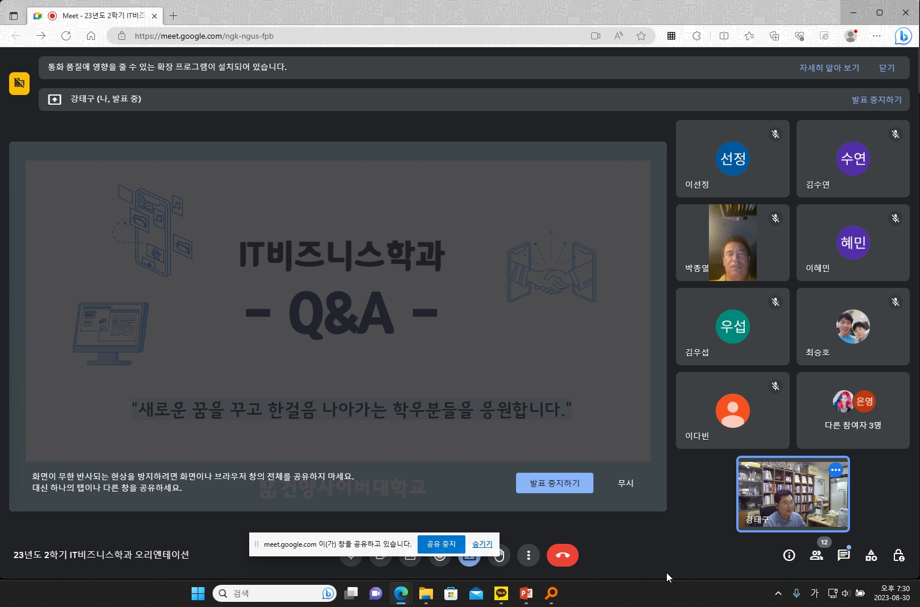Viewport: 920px width, 607px height.
Task: Open options on 강태구 self-view tile
Action: point(835,470)
